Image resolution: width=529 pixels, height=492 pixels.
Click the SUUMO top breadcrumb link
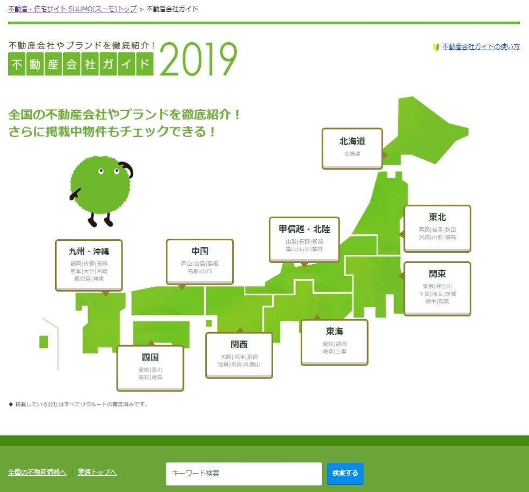click(72, 9)
